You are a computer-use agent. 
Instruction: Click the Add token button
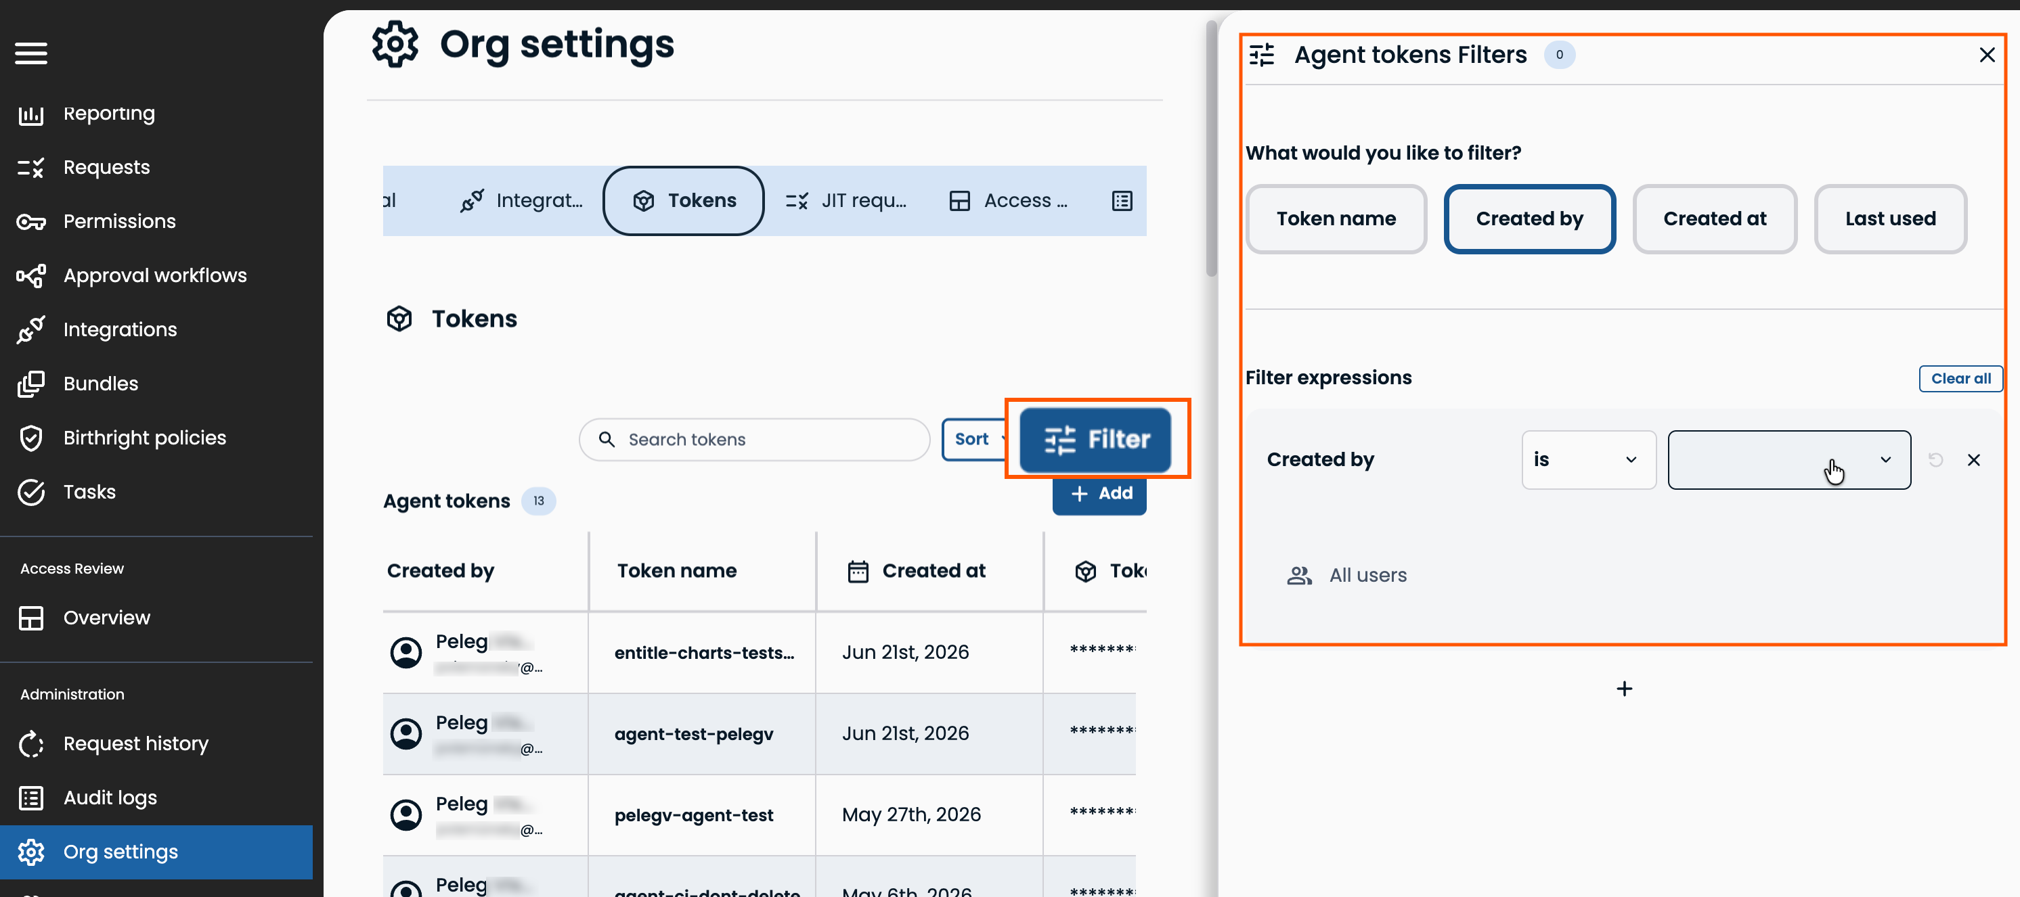(x=1099, y=494)
